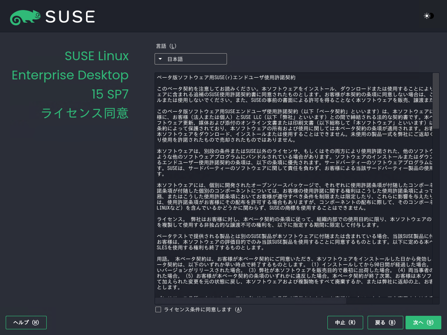Click the ヘルプ (H) button
The image size is (447, 335).
26,322
